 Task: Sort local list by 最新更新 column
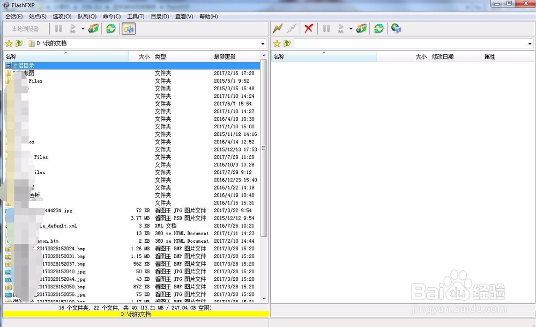point(236,56)
